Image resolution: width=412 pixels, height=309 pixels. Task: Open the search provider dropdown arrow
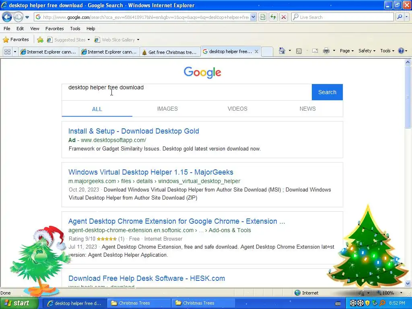[407, 17]
